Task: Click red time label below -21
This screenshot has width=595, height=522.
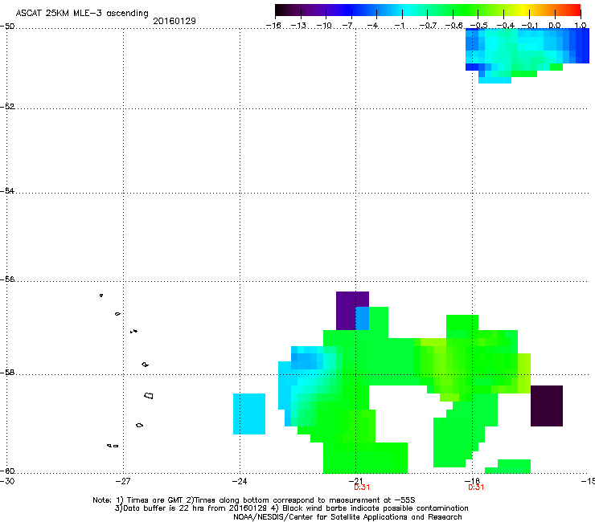Action: 362,487
